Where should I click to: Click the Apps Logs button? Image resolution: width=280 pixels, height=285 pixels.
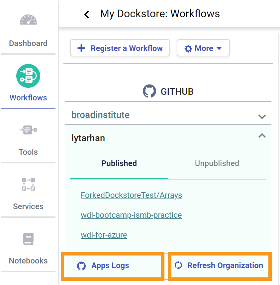point(112,265)
